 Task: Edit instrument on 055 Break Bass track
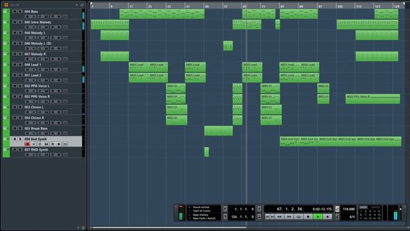tap(46, 133)
